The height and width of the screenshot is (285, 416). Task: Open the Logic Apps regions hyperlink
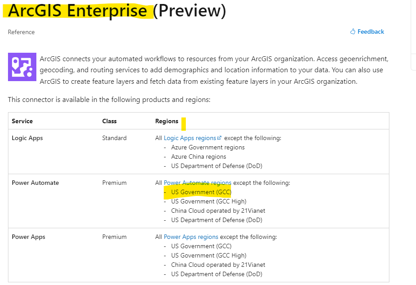(190, 138)
